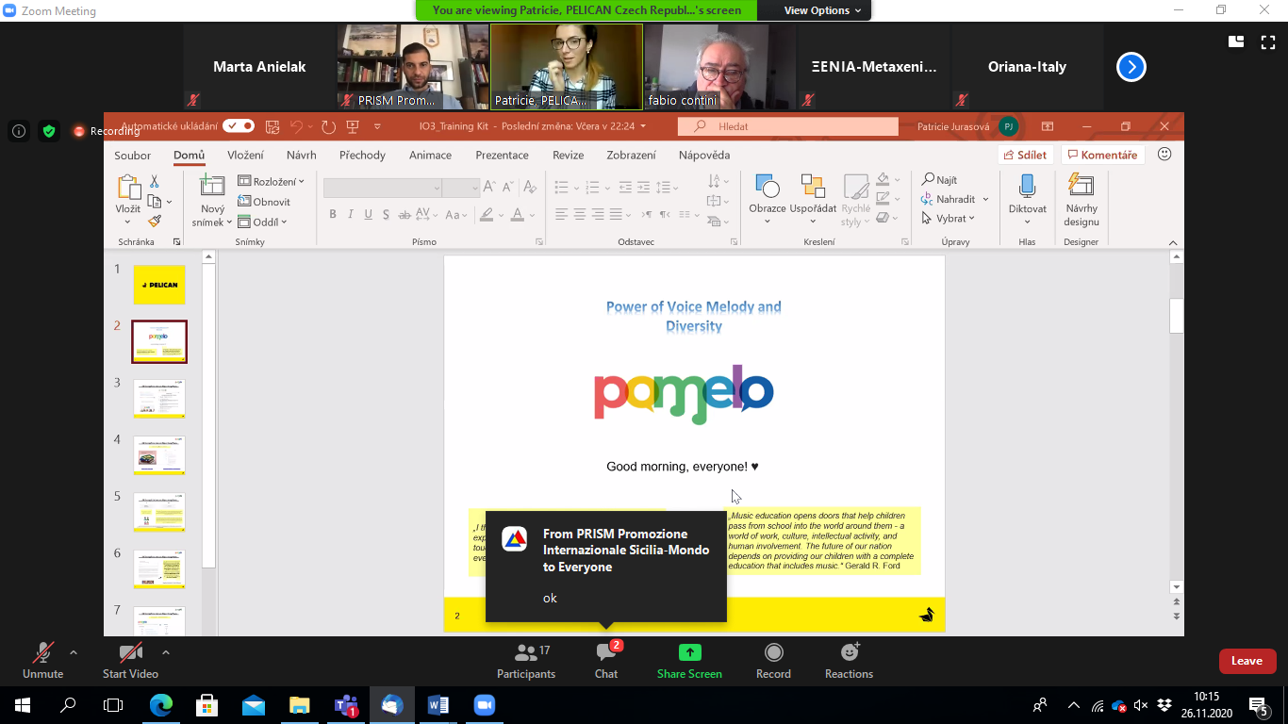
Task: Open Zoom Reactions
Action: pyautogui.click(x=849, y=662)
